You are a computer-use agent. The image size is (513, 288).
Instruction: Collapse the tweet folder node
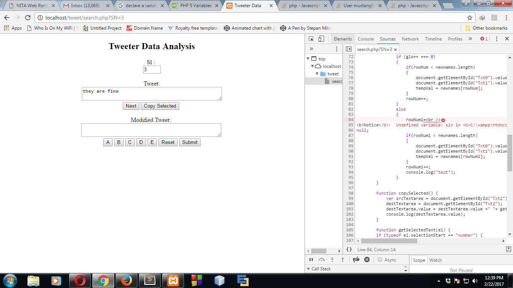(x=317, y=74)
